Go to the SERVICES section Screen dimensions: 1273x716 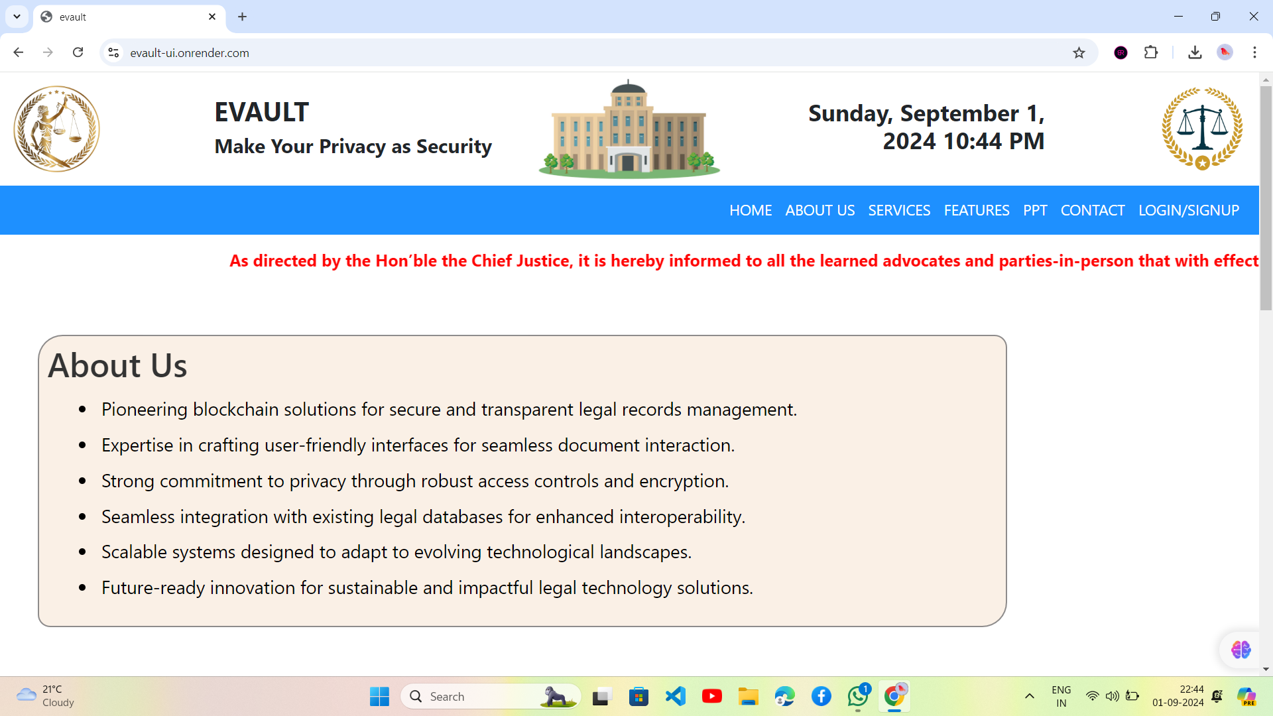(x=899, y=210)
